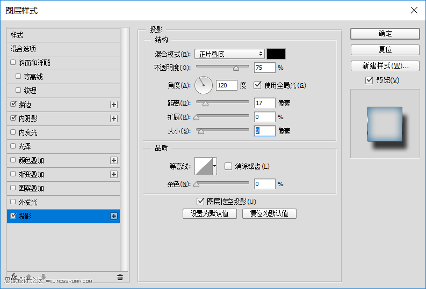The image size is (426, 289).
Task: Uncheck the 投影 effect checkbox
Action: click(x=13, y=216)
